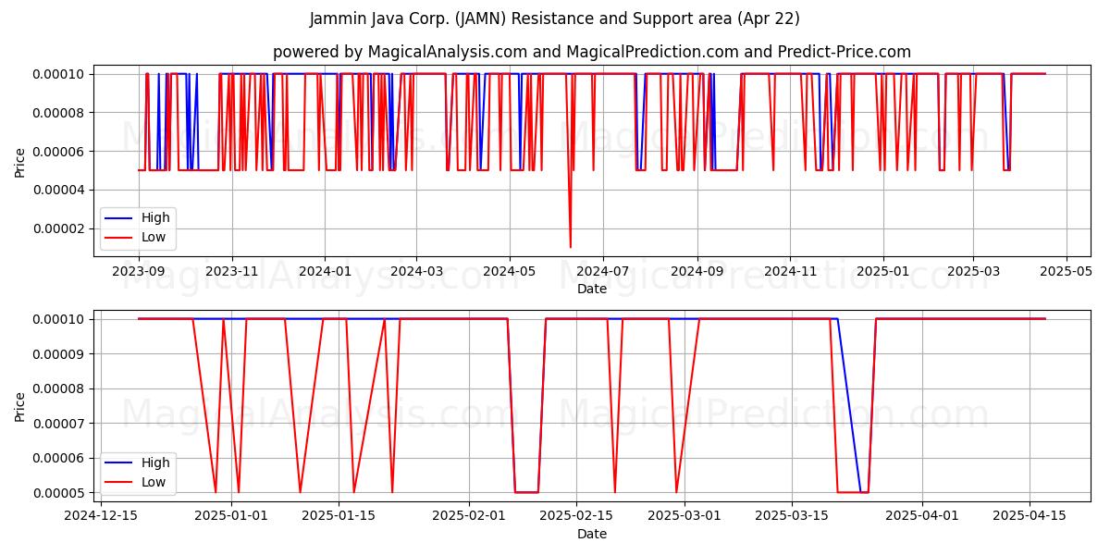Click the "2024-07" tick label
1110x555 pixels.
[x=602, y=271]
